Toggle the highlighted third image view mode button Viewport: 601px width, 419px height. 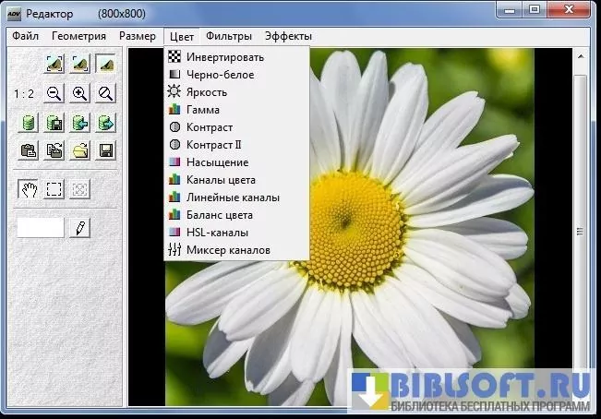[106, 64]
